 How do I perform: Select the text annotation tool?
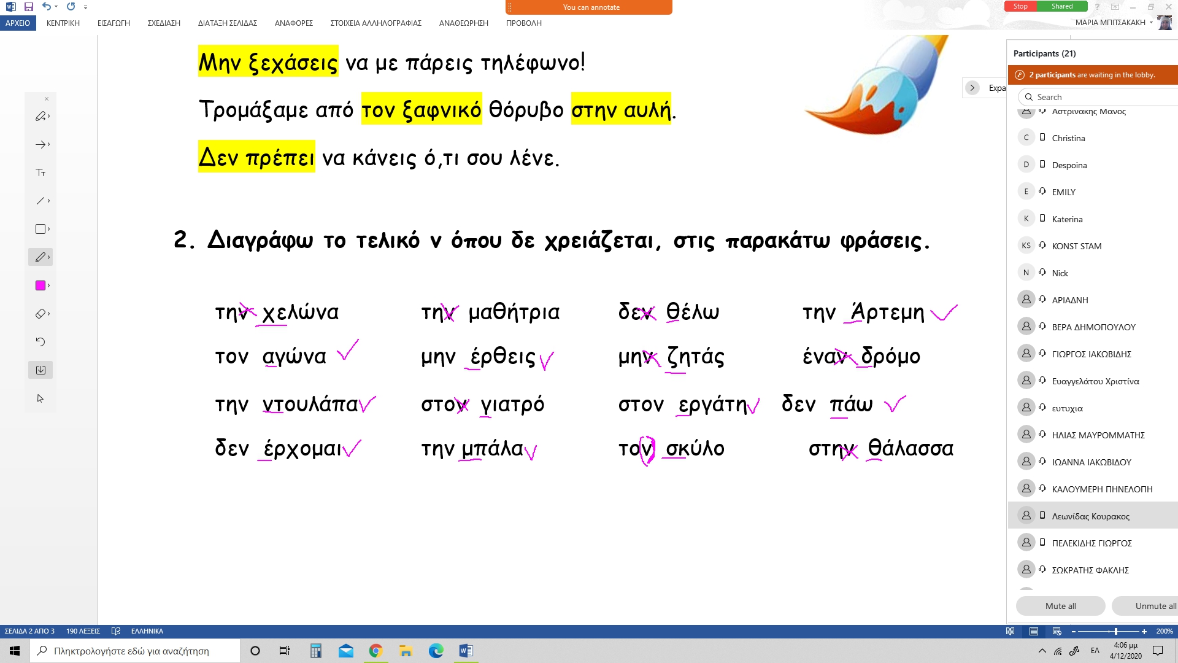(x=40, y=173)
